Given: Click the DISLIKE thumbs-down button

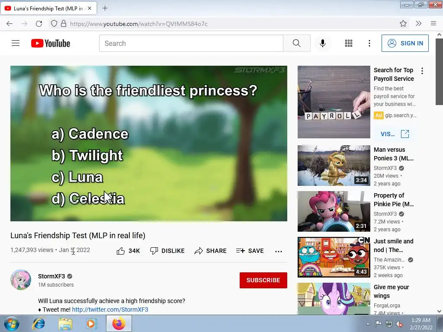Looking at the screenshot, I should click(167, 251).
